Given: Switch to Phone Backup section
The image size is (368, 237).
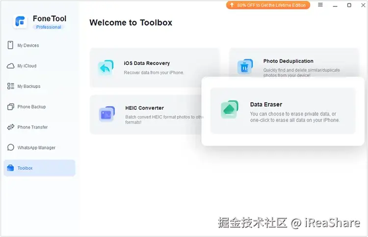Looking at the screenshot, I should 39,107.
